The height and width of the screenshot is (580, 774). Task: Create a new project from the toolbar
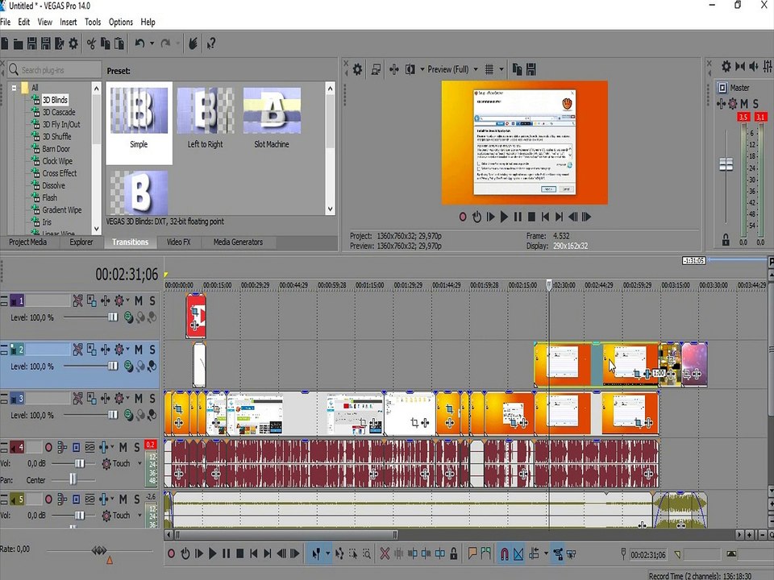[5, 43]
